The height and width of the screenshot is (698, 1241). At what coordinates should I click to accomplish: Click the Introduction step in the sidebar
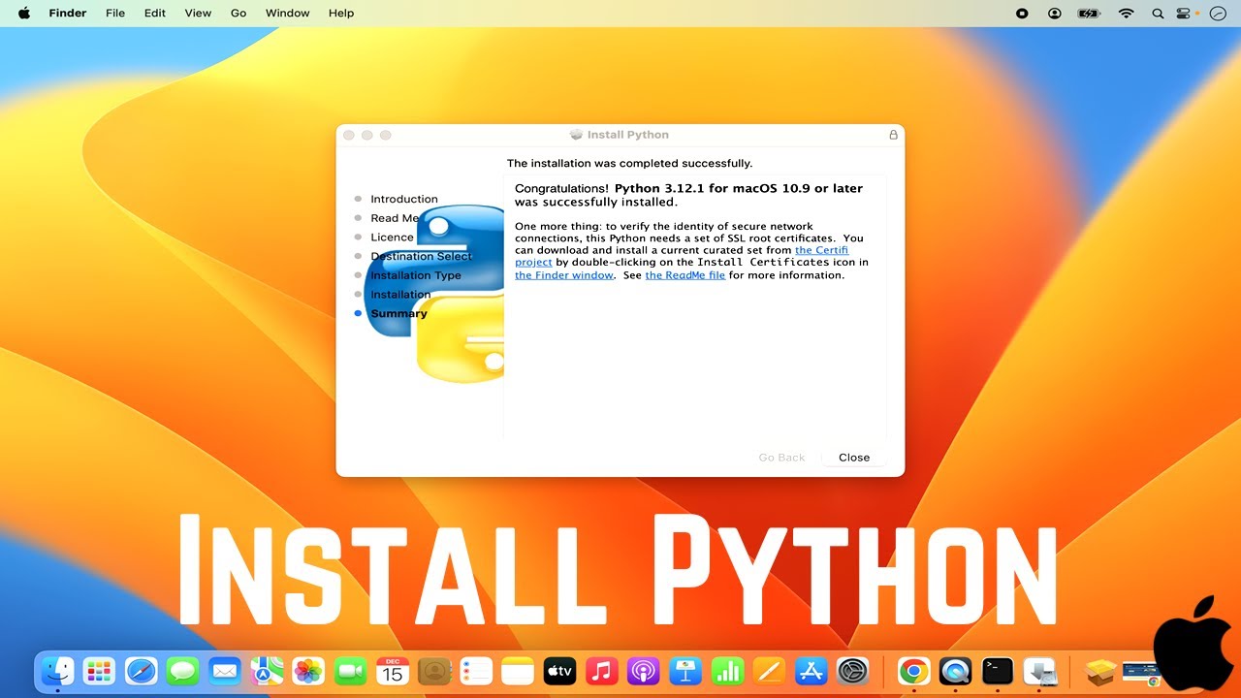pos(404,199)
